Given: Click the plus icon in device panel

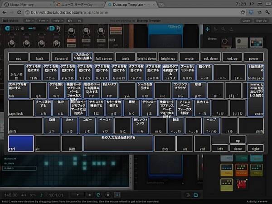Looking at the screenshot, I should (x=207, y=29).
